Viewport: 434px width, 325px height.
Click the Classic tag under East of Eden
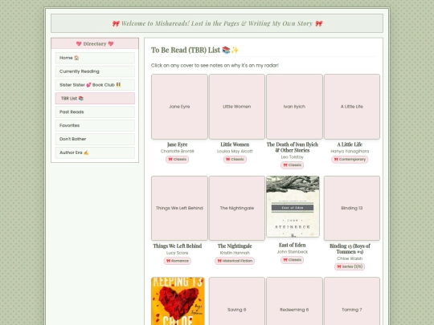pyautogui.click(x=292, y=260)
